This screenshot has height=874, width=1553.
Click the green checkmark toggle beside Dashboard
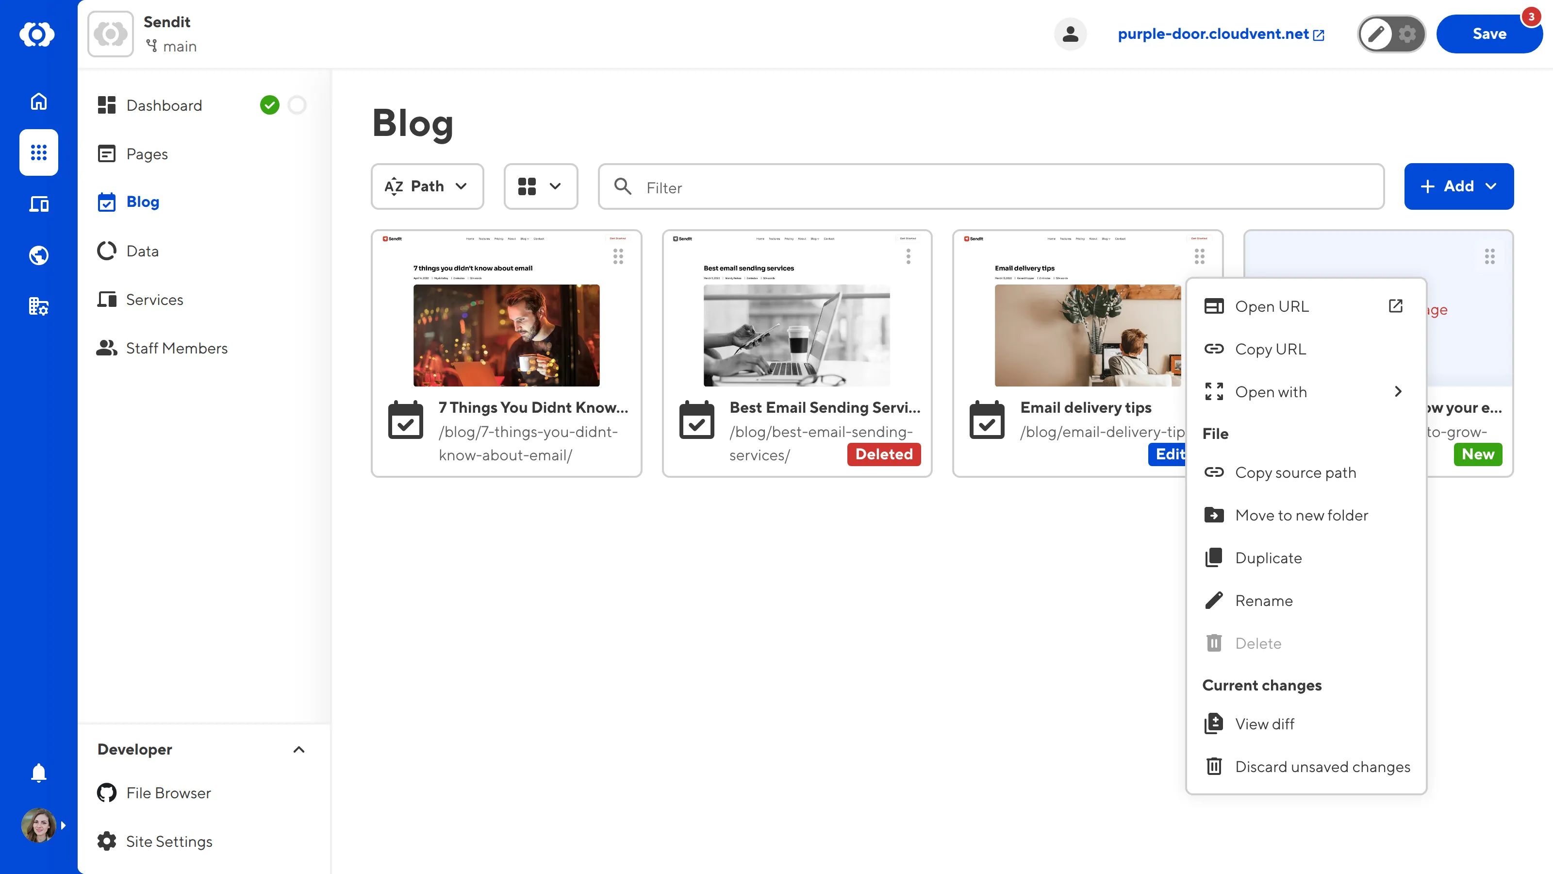(x=270, y=105)
